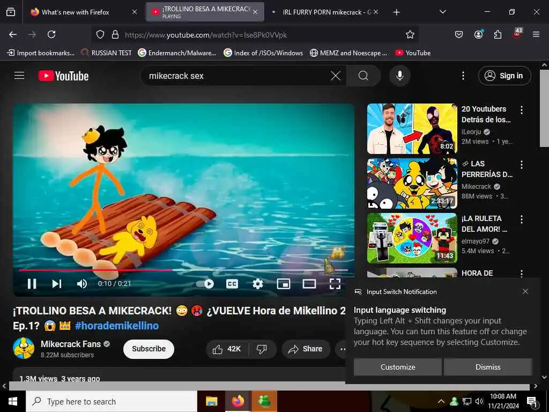Toggle the autoplay switch
549x412 pixels.
205,283
